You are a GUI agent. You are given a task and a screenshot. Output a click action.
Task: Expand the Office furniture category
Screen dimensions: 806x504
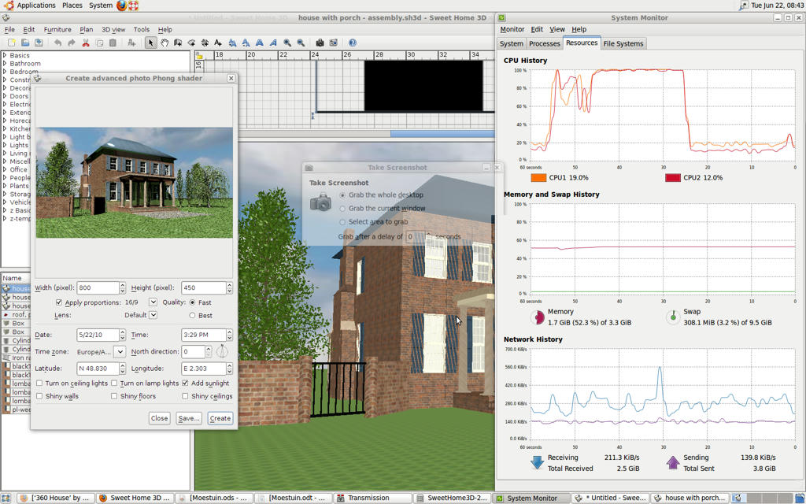click(x=5, y=169)
